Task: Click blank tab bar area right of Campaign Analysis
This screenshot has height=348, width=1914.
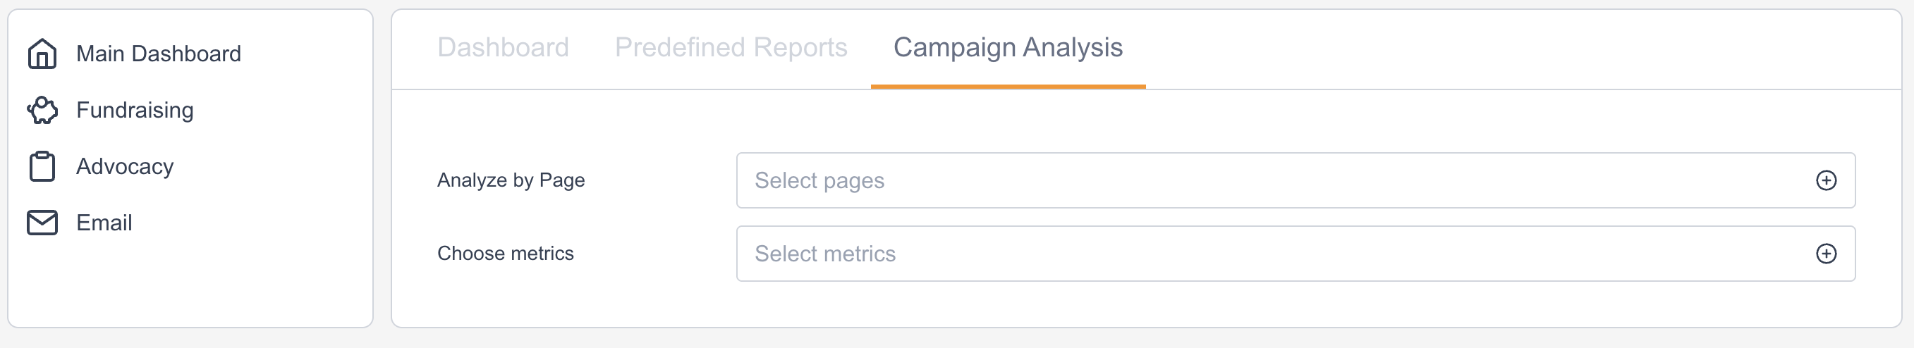Action: pyautogui.click(x=1486, y=47)
